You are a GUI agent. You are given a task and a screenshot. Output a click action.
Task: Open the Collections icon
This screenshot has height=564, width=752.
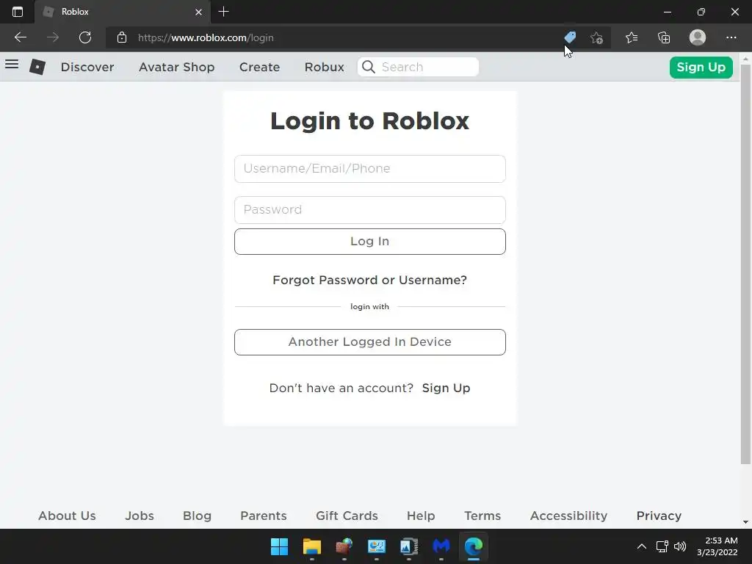tap(664, 37)
